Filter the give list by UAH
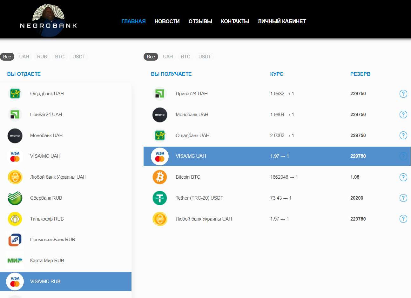 tap(24, 57)
